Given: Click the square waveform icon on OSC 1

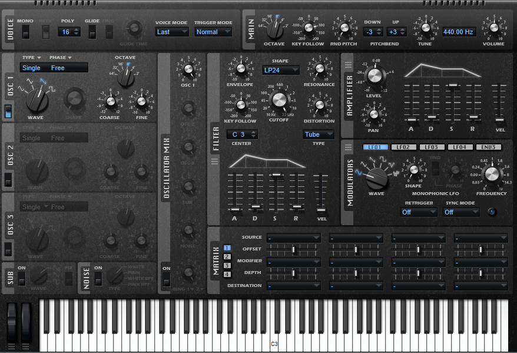Looking at the screenshot, I should pyautogui.click(x=52, y=88).
